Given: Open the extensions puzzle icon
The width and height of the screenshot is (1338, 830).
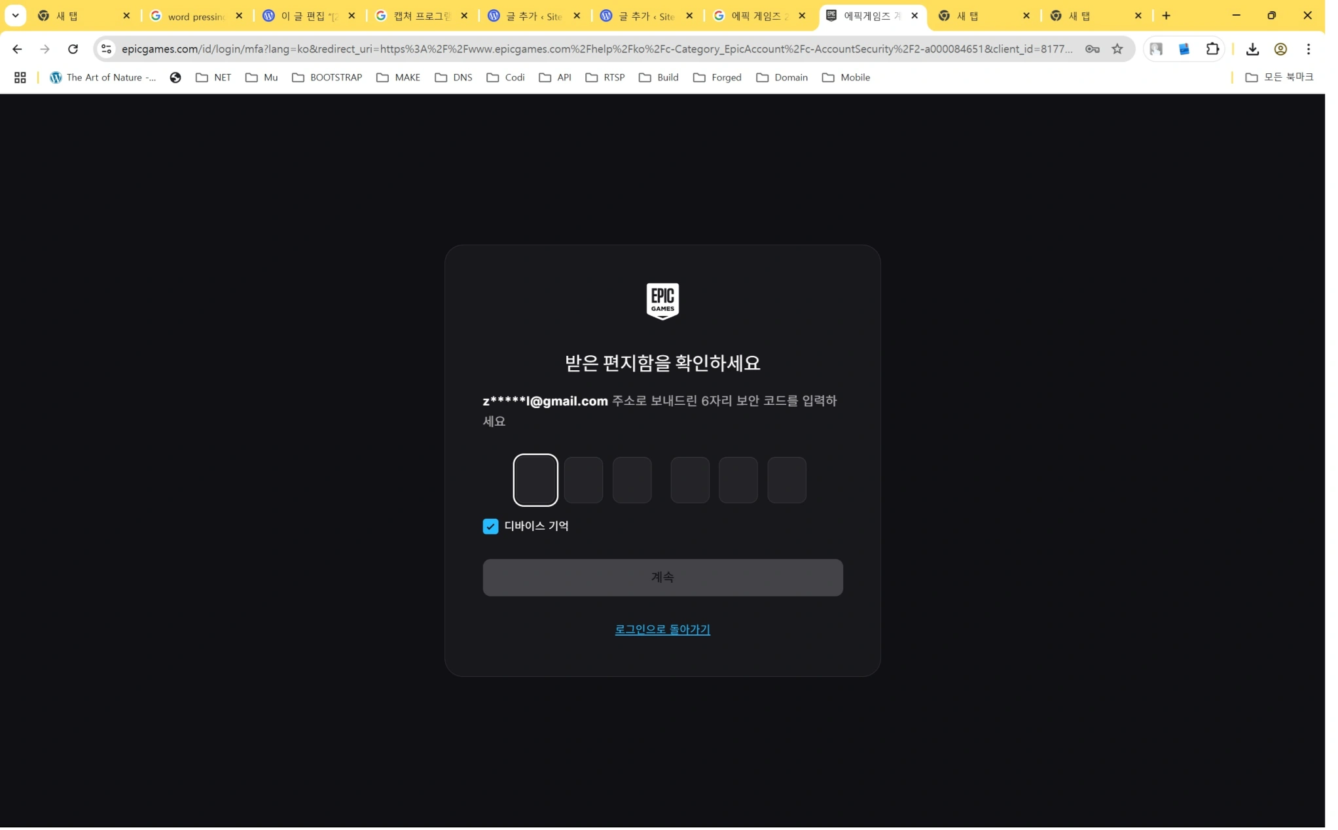Looking at the screenshot, I should click(x=1213, y=48).
